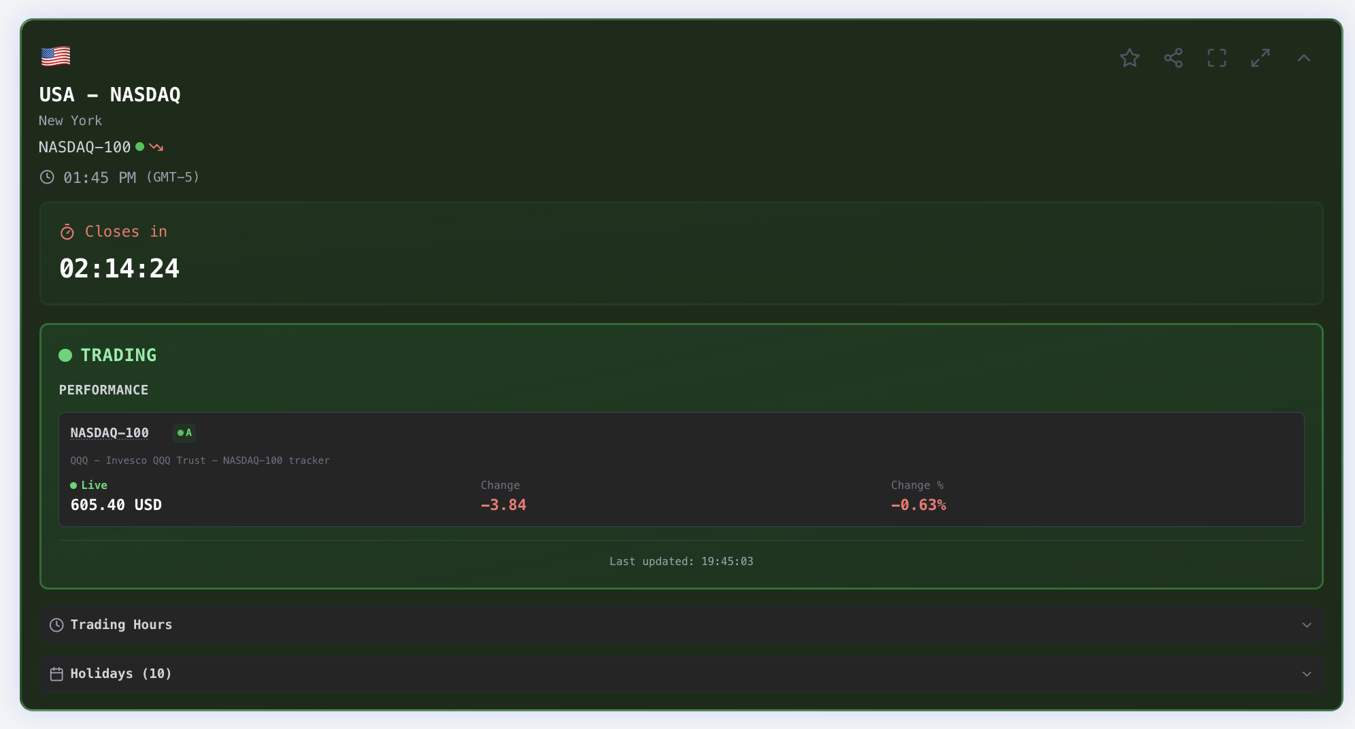
Task: Click the stopwatch icon beside Closes in
Action: [x=67, y=233]
